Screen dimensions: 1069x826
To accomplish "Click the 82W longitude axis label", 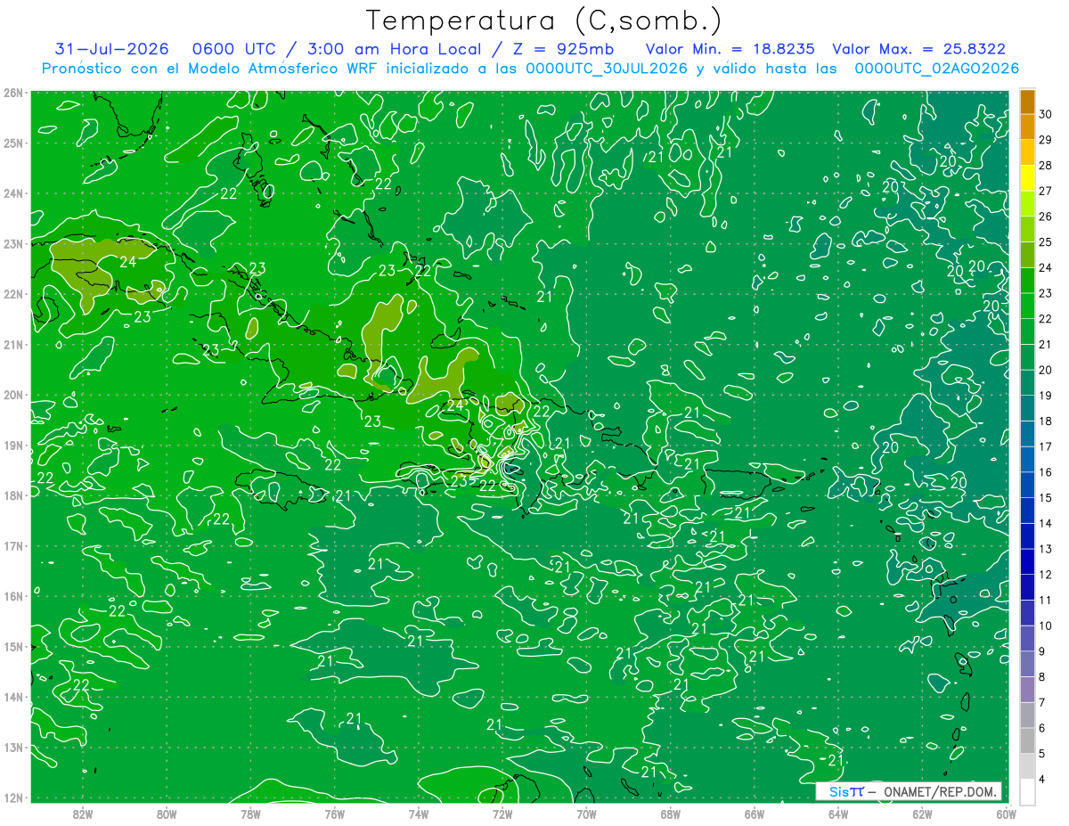I will coord(82,813).
